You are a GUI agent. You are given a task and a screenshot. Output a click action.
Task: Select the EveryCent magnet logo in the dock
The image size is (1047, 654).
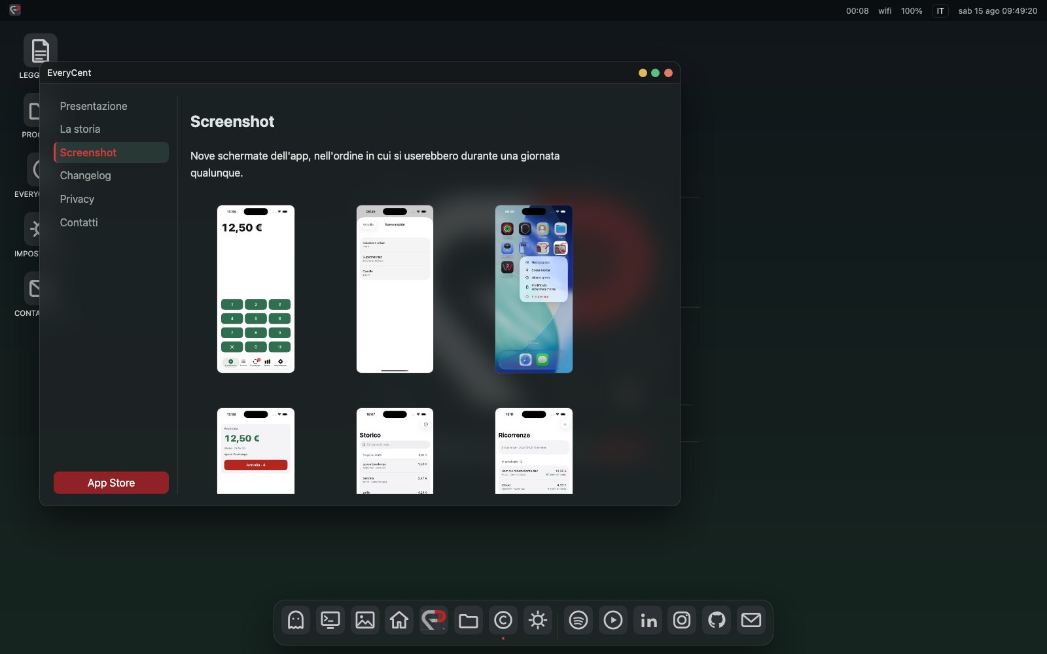click(x=434, y=620)
